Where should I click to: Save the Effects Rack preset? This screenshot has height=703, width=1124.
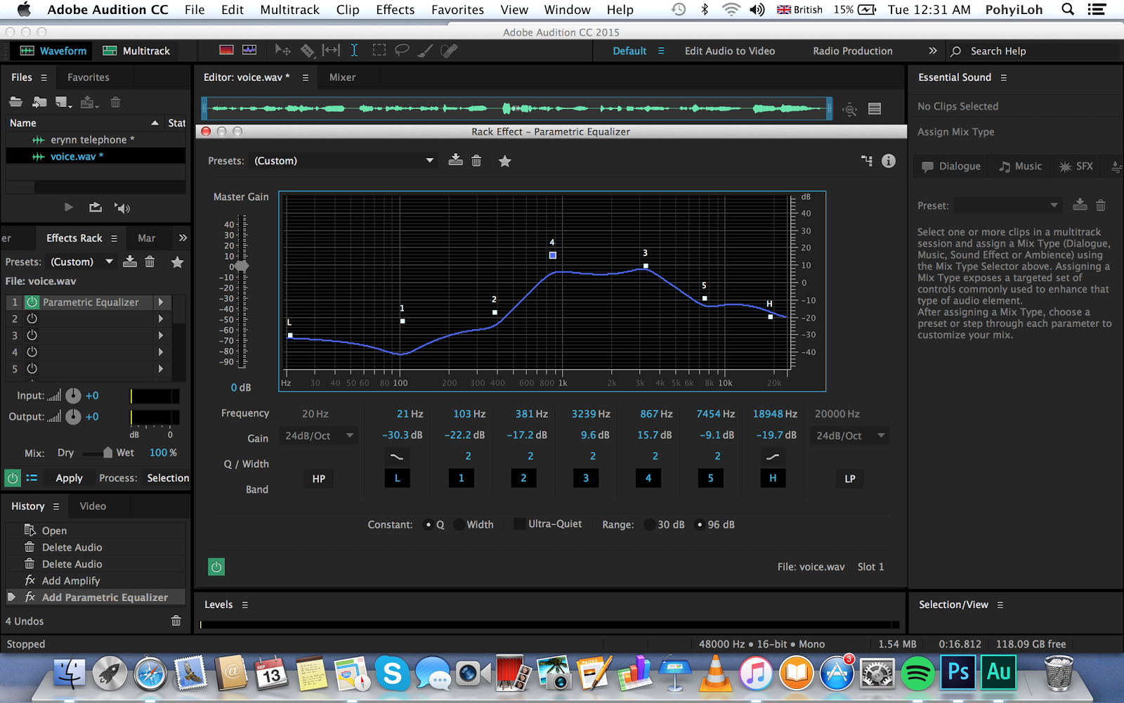click(x=130, y=262)
